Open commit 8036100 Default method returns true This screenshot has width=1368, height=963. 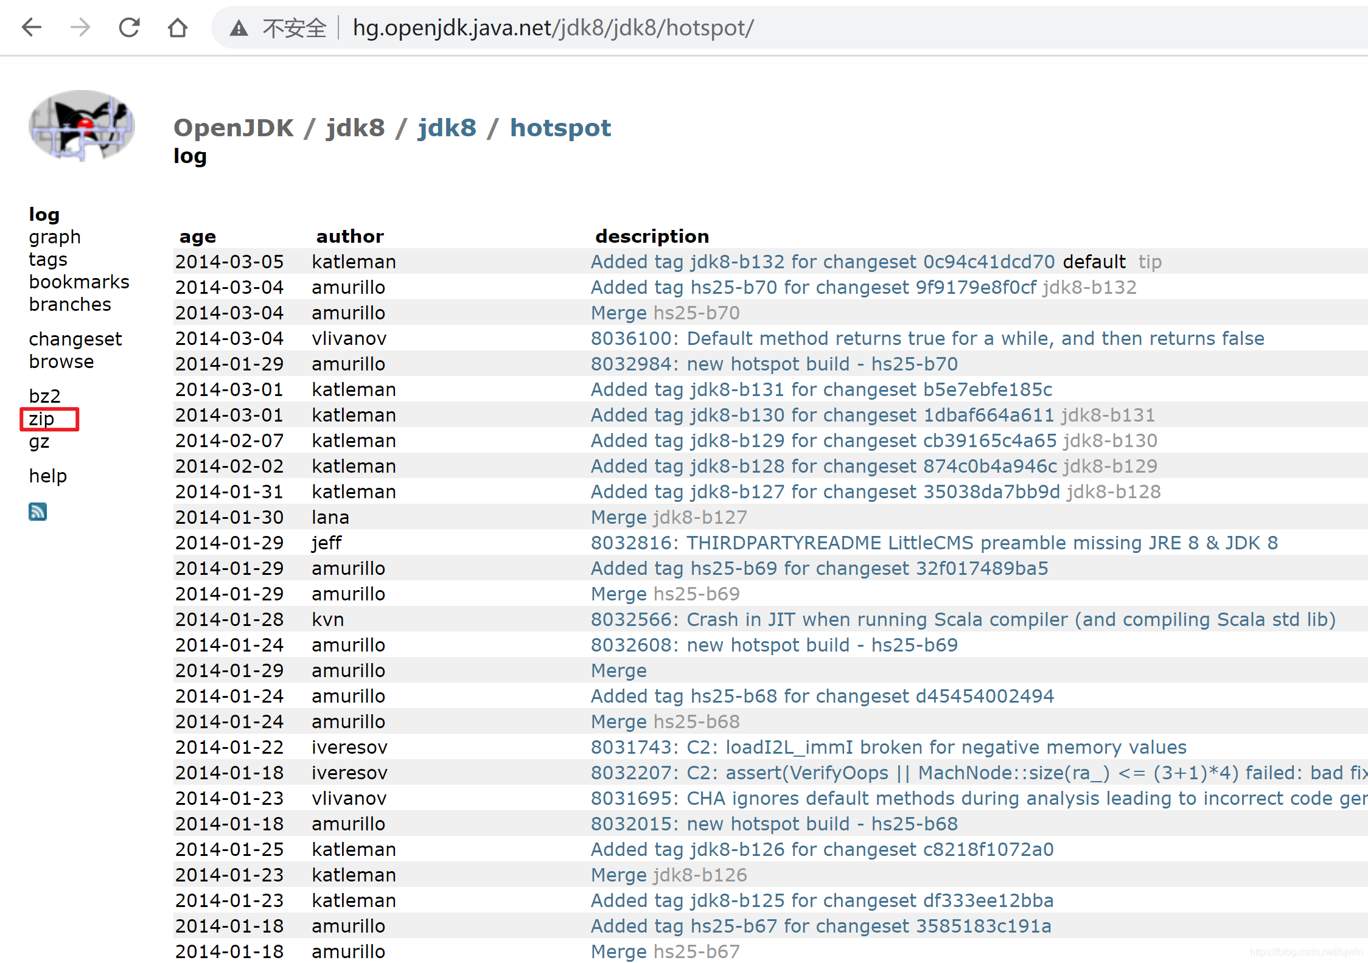pyautogui.click(x=927, y=338)
